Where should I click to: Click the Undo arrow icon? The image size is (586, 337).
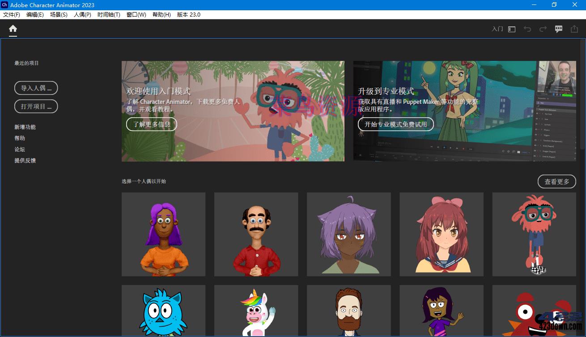pos(527,29)
